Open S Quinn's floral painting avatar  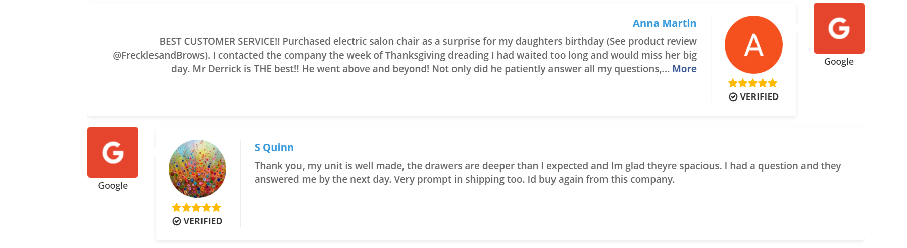197,169
